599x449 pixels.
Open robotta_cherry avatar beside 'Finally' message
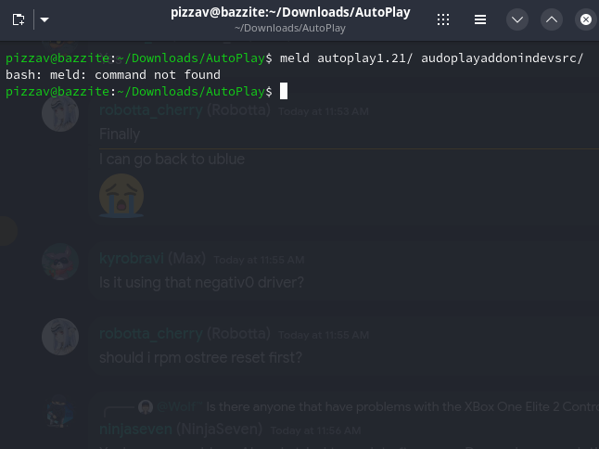pyautogui.click(x=60, y=114)
